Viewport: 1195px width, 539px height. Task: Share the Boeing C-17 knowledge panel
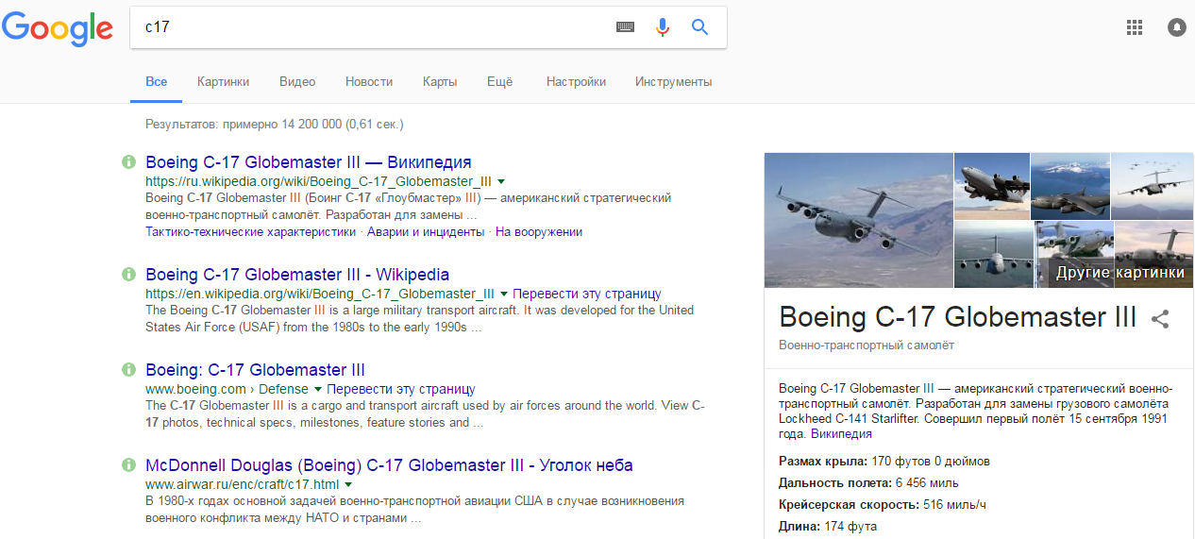coord(1160,319)
